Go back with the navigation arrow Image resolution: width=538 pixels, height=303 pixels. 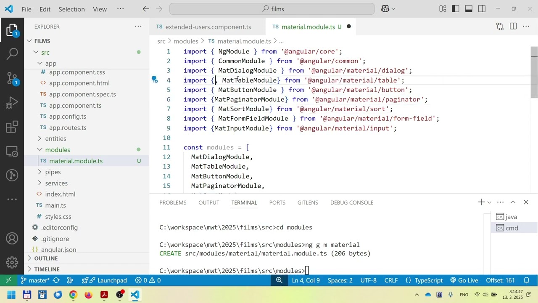click(146, 9)
